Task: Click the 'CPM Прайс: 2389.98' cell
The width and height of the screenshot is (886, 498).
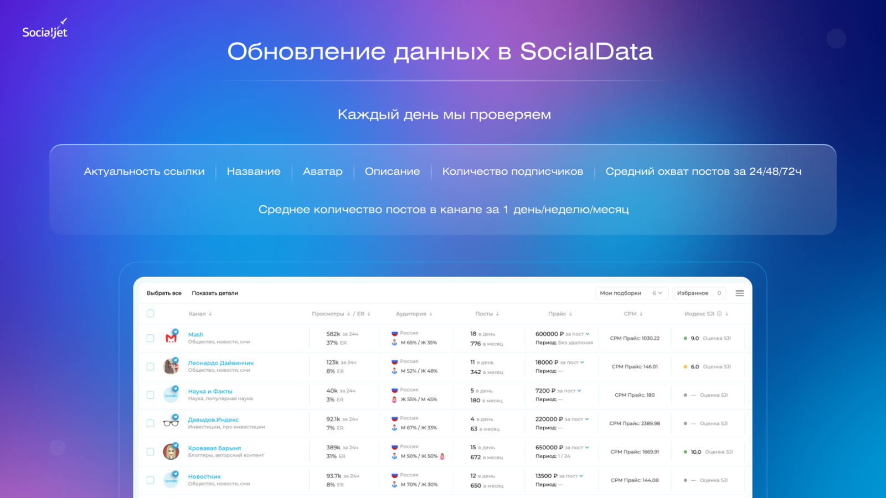Action: pos(635,423)
